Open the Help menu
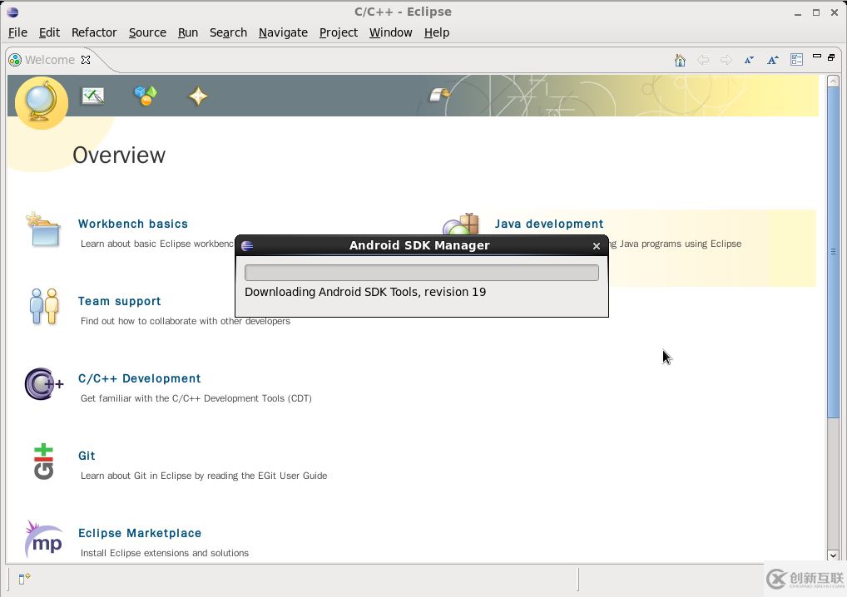 tap(437, 32)
